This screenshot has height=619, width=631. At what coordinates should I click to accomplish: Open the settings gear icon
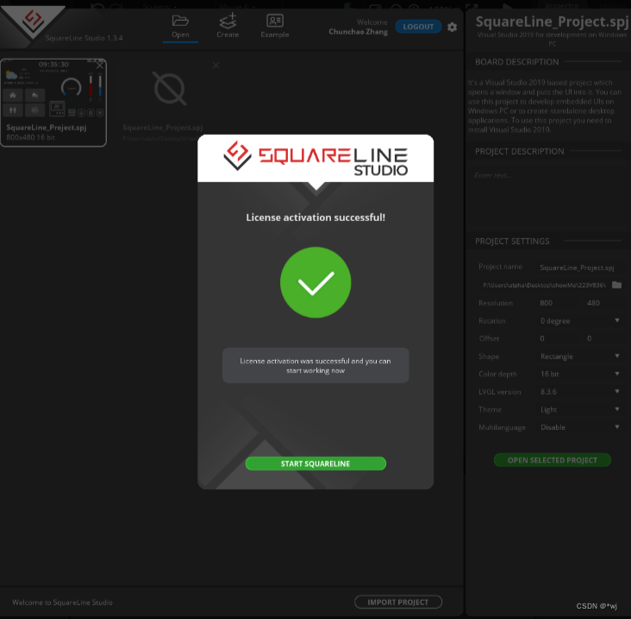pos(452,27)
